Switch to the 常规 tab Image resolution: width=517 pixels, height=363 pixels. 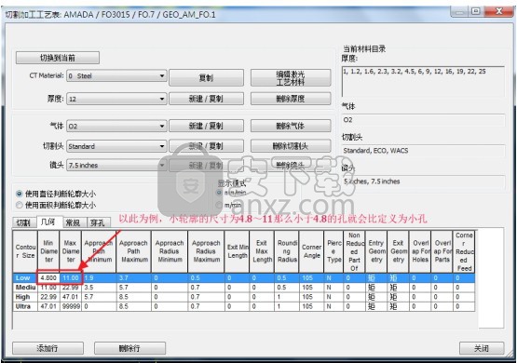coord(74,222)
